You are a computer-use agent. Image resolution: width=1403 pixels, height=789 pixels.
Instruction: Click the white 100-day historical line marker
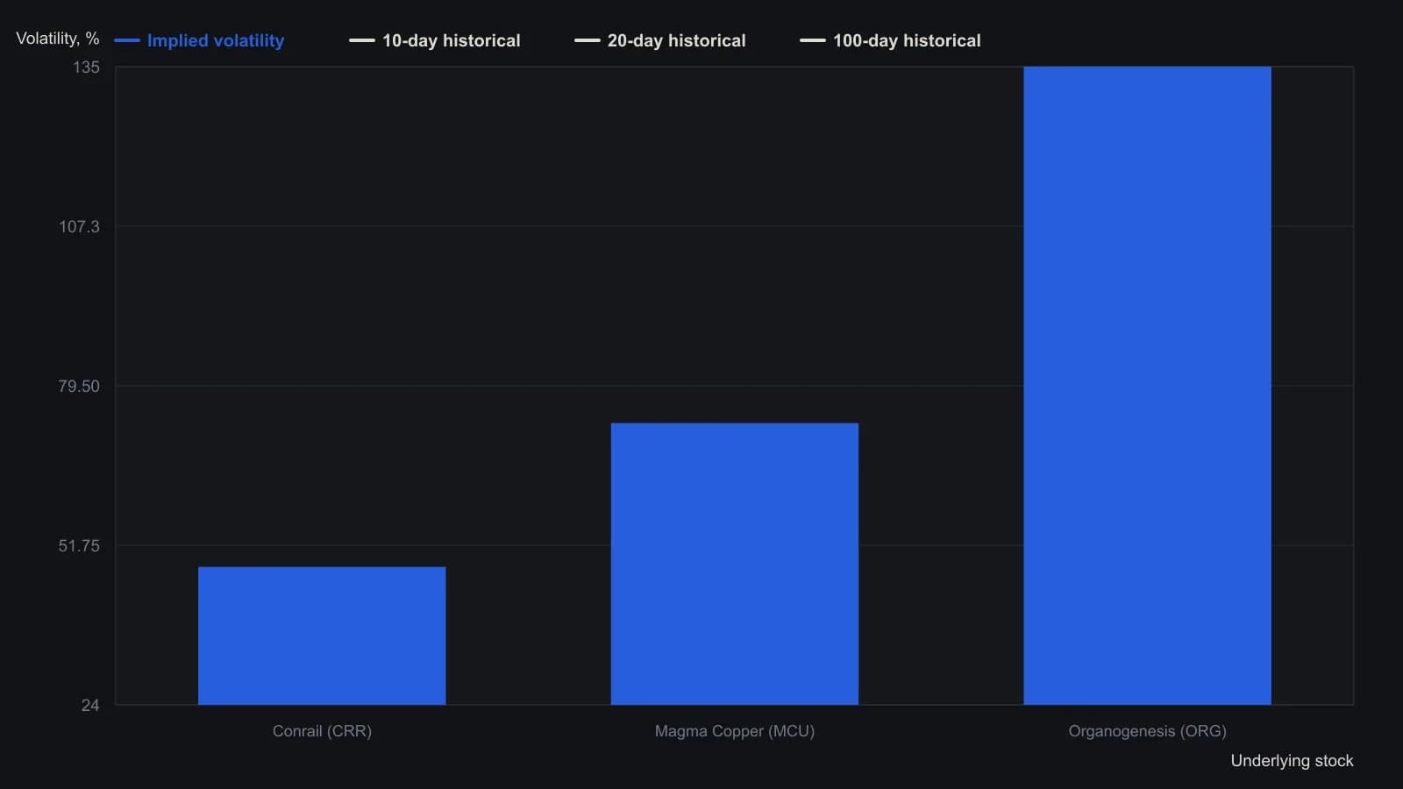[x=813, y=40]
